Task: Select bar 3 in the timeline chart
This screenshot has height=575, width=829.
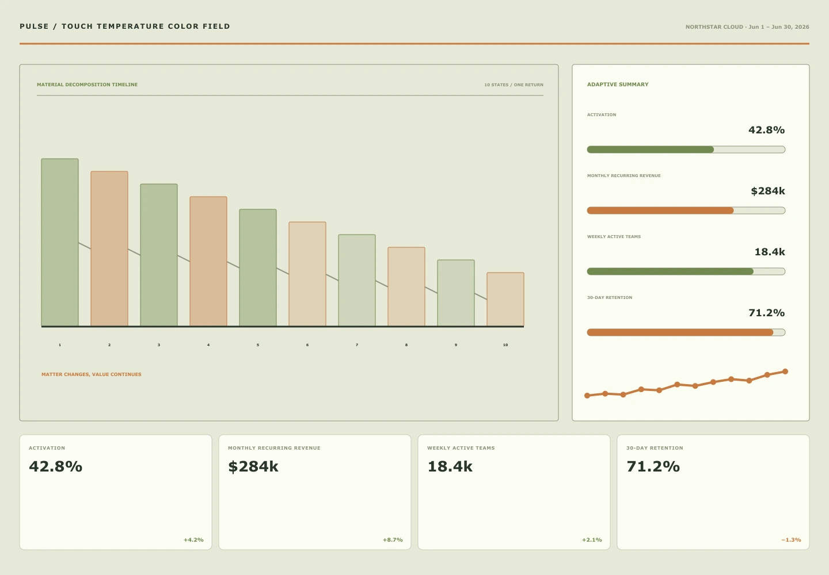Action: [159, 255]
